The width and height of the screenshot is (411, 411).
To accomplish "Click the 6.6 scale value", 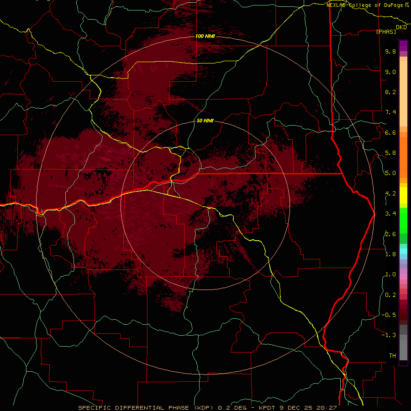I will click(x=390, y=132).
